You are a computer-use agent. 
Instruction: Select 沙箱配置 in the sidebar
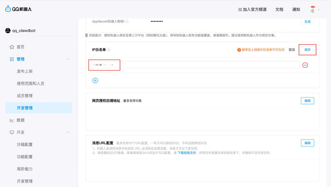(25, 144)
